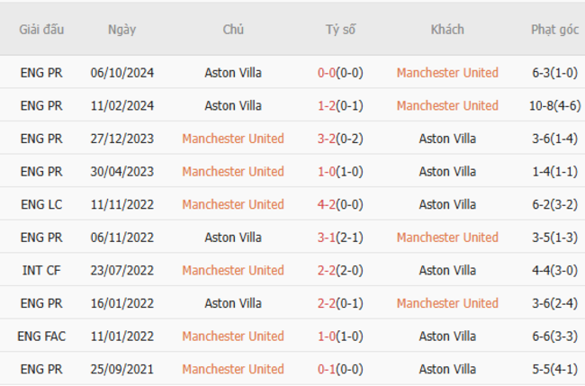Open Manchester United link in 30/04/2023 row
Image resolution: width=585 pixels, height=386 pixels.
click(x=233, y=171)
